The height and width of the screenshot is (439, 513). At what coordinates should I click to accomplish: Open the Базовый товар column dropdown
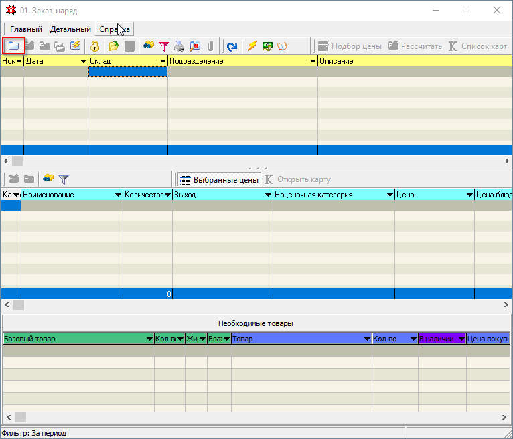(149, 339)
